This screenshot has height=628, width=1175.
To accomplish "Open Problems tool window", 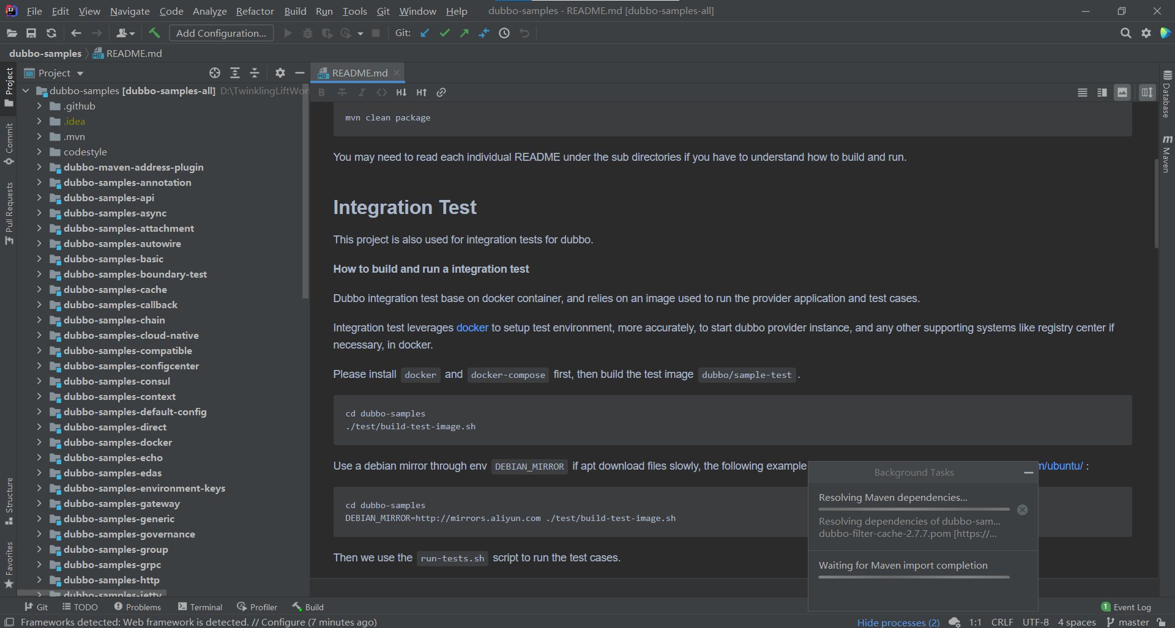I will point(138,607).
